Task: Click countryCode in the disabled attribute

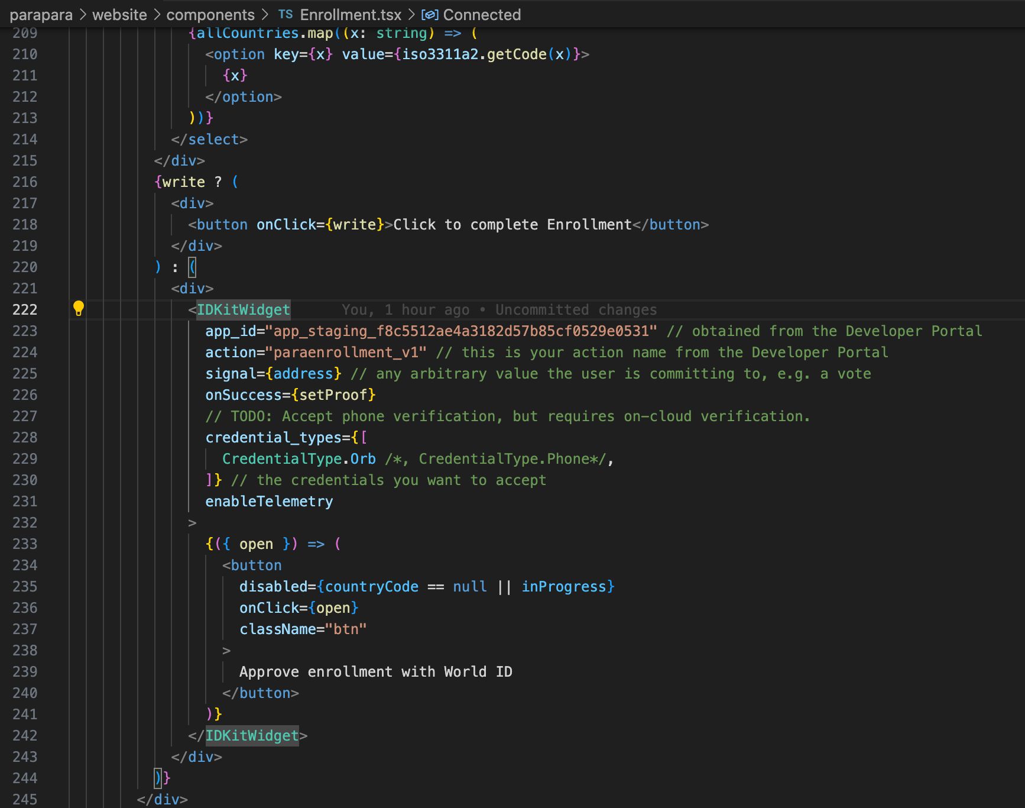Action: pos(372,586)
